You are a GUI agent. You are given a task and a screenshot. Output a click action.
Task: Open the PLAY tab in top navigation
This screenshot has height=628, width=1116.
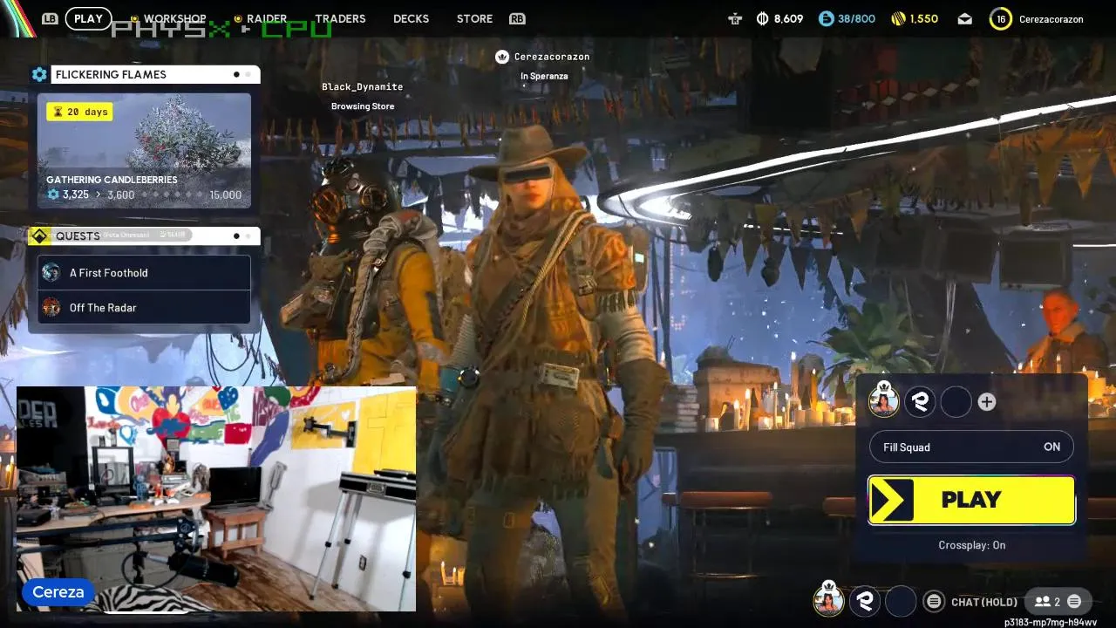pyautogui.click(x=88, y=18)
